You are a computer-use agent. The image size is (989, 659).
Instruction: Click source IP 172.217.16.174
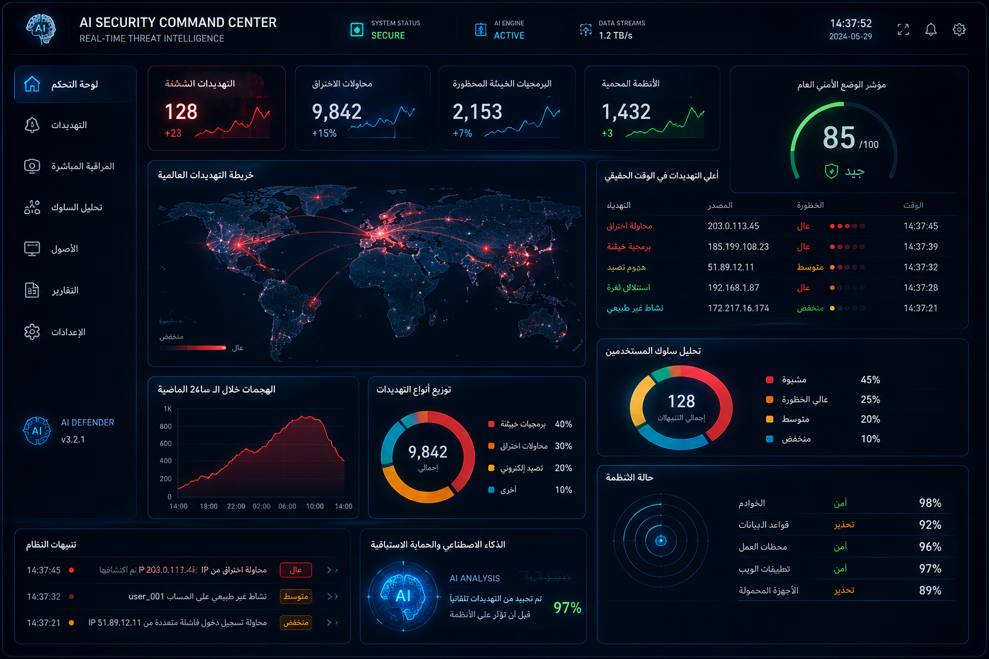(x=739, y=308)
